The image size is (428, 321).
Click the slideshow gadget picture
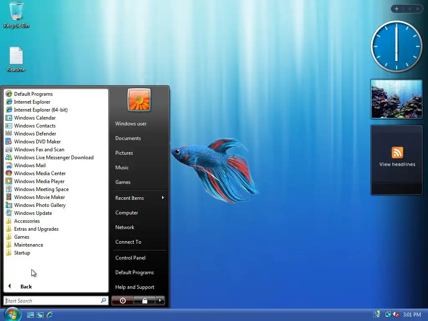click(396, 99)
